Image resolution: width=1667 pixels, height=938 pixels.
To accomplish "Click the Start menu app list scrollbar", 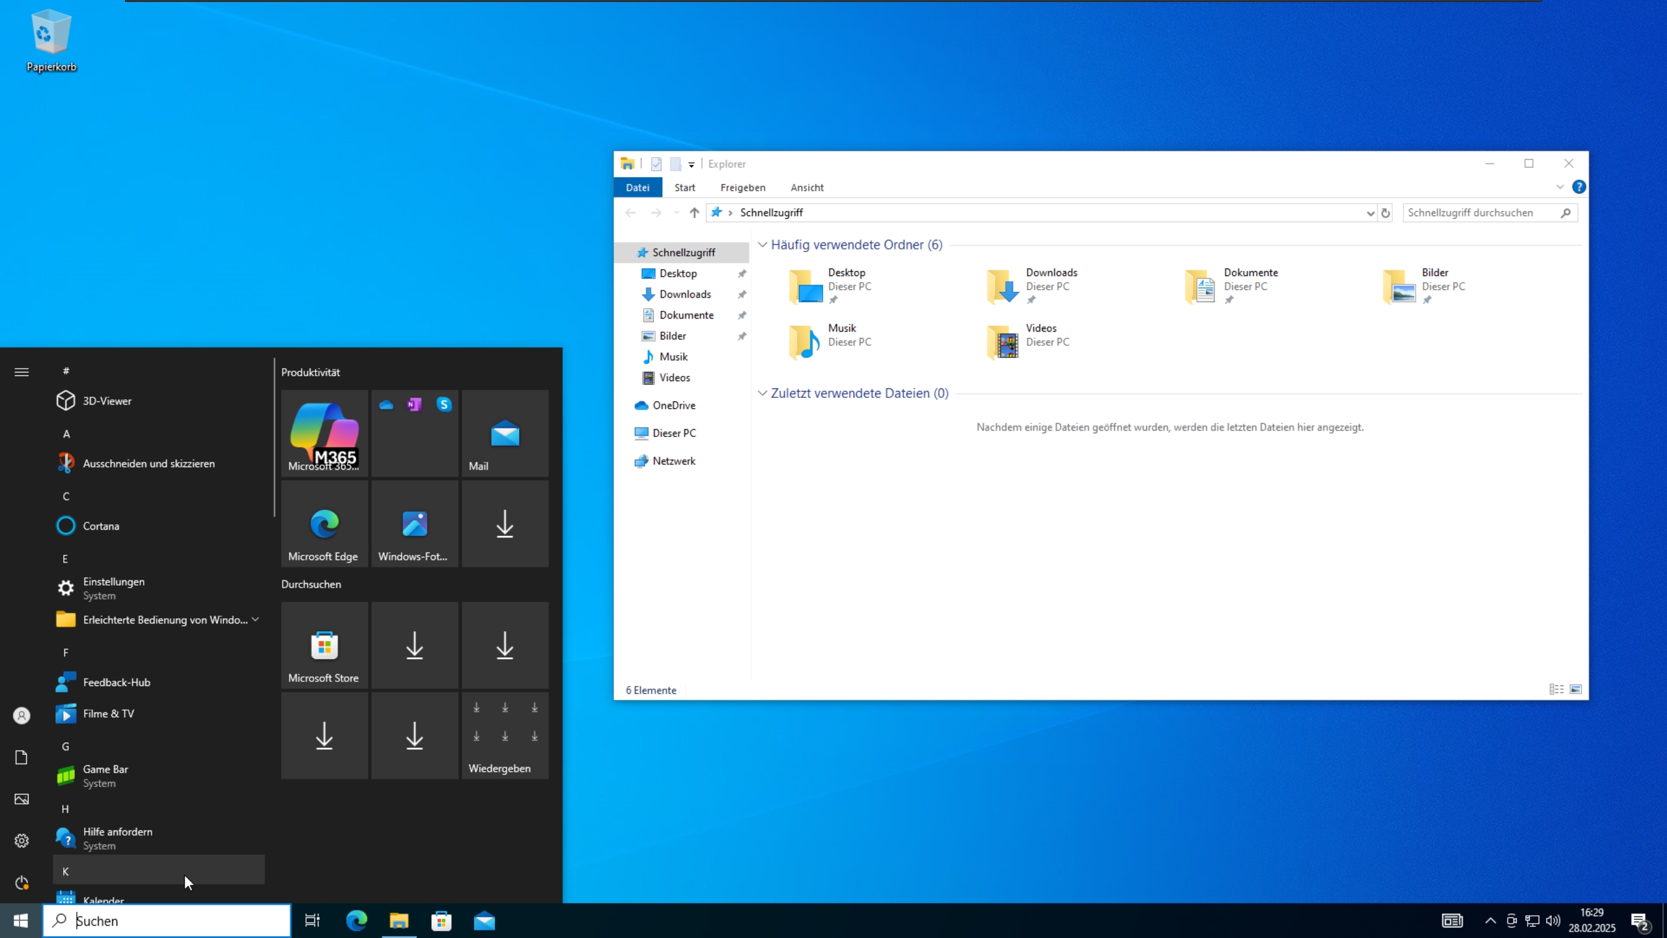I will click(x=274, y=436).
